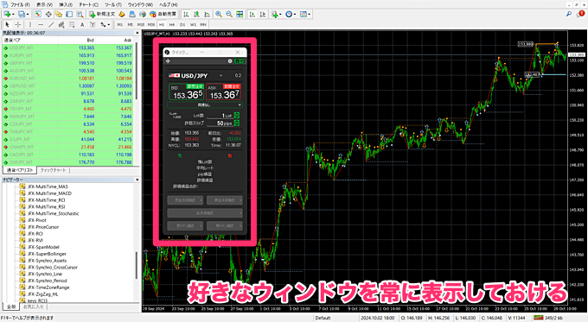Select JFX-ZigZag_HL indicator in Navigator
This screenshot has width=588, height=322.
(x=42, y=294)
